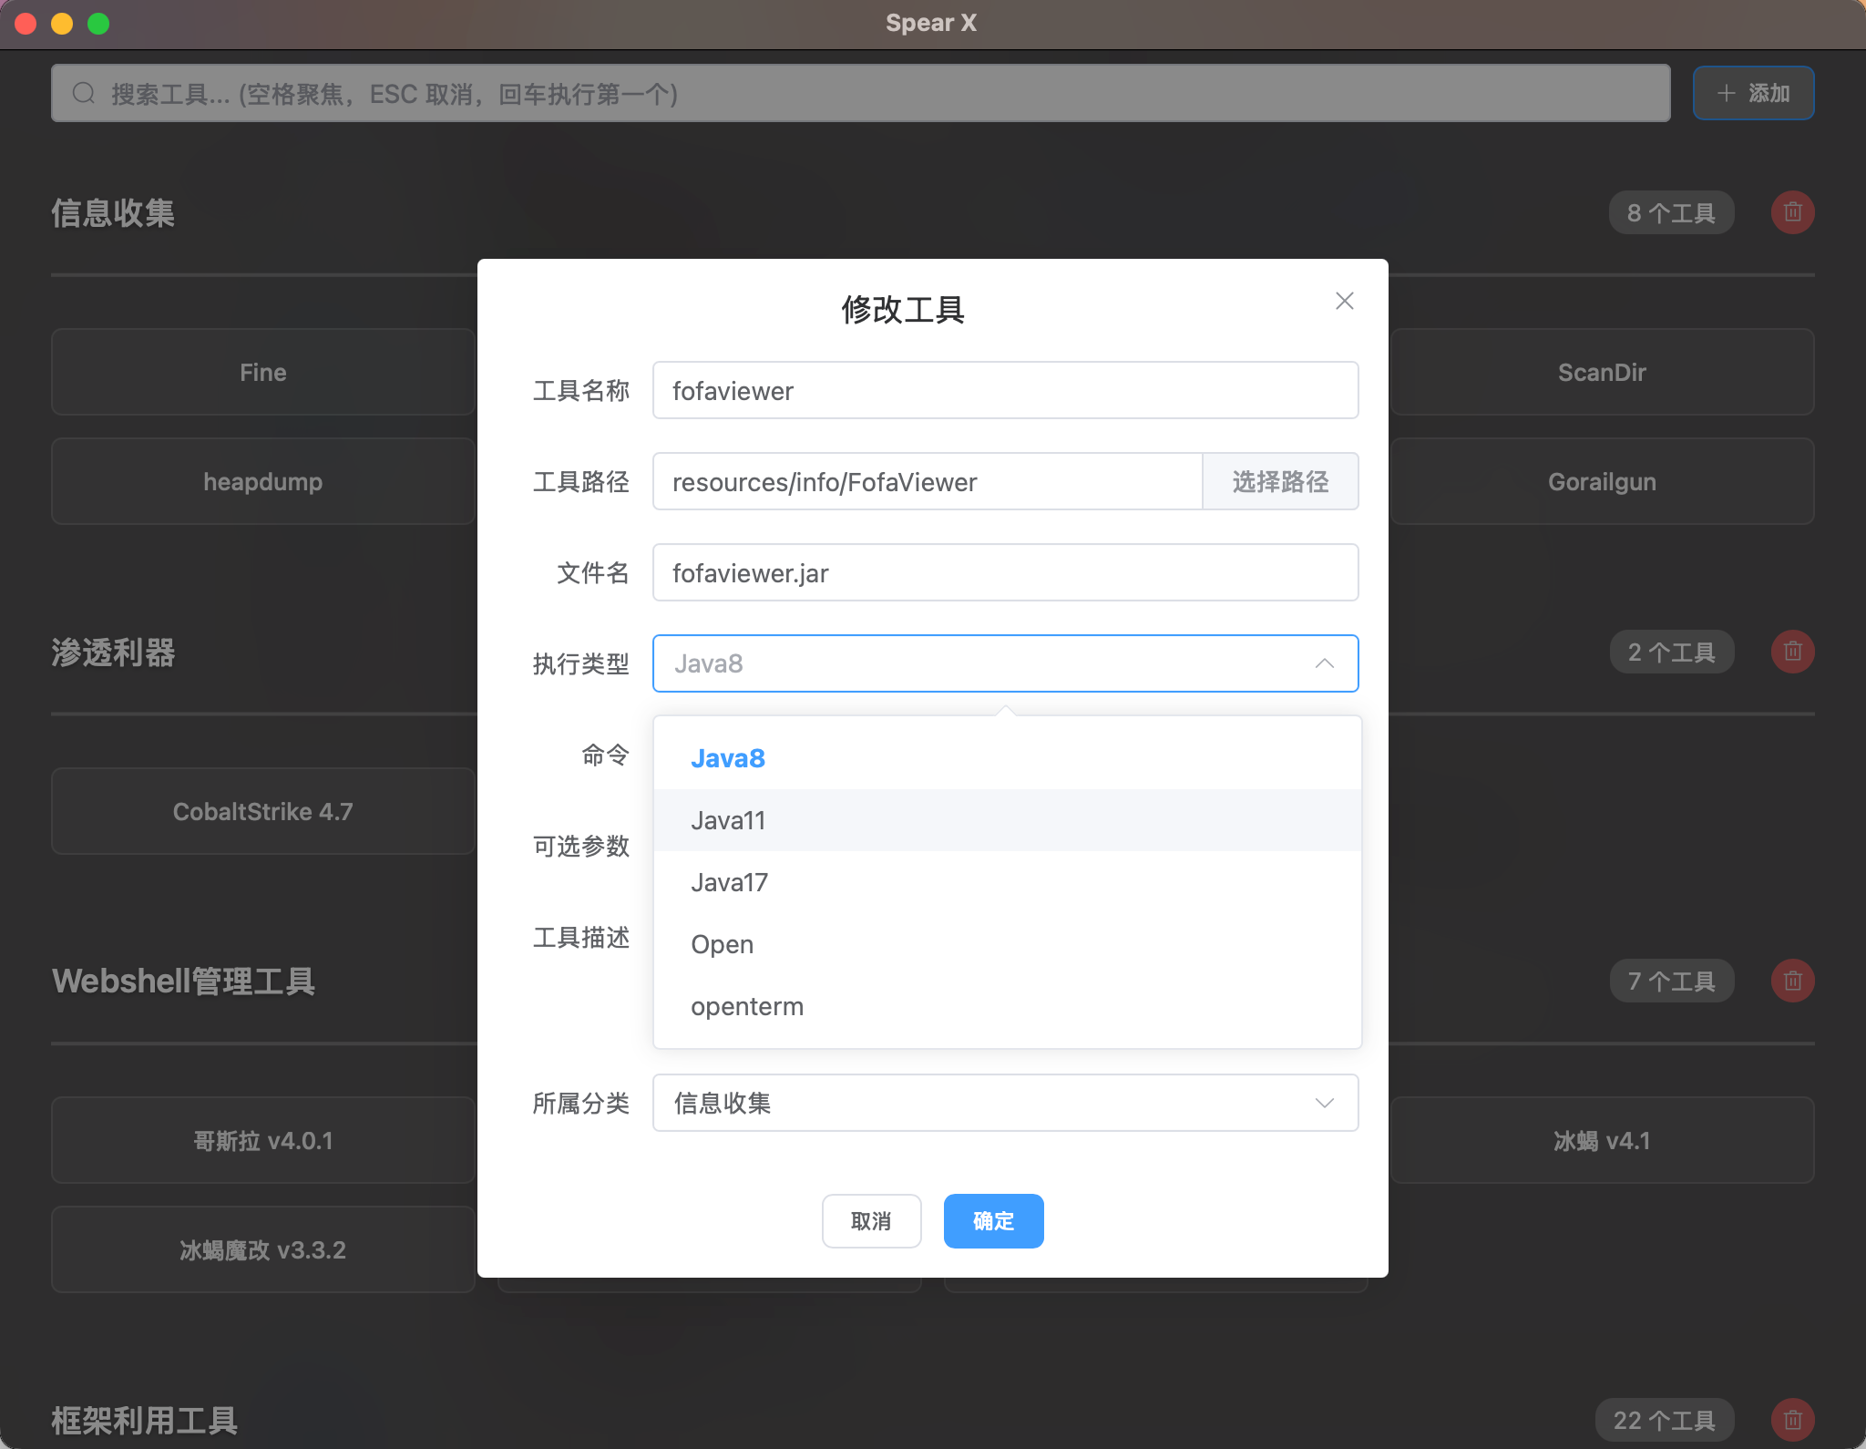Click the trash icon next to 信息收集 category
Screen dimensions: 1866x1449
1790,212
